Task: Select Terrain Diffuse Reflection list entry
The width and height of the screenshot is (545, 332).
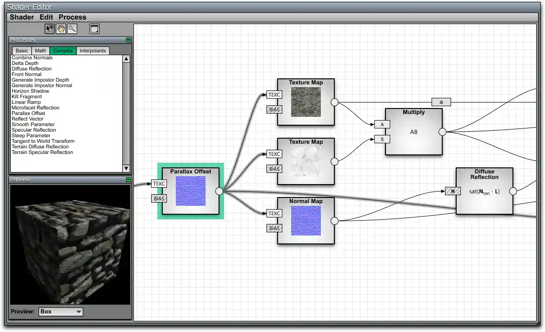Action: pos(40,146)
